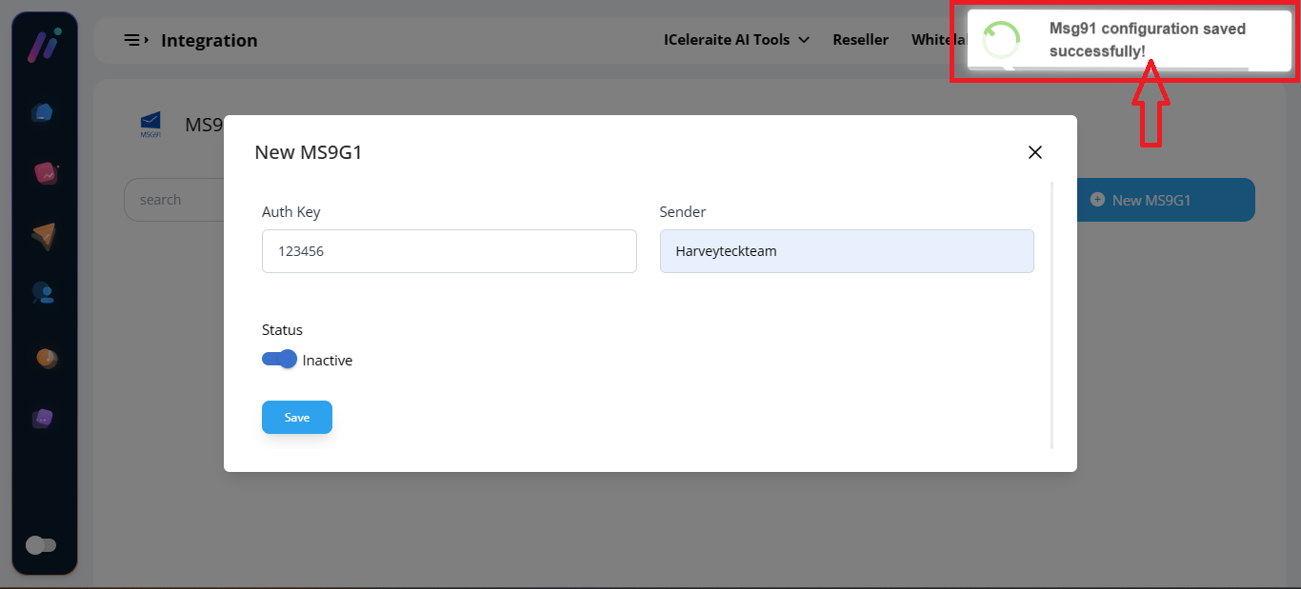
Task: Open the blue user search sidebar icon
Action: pyautogui.click(x=44, y=293)
